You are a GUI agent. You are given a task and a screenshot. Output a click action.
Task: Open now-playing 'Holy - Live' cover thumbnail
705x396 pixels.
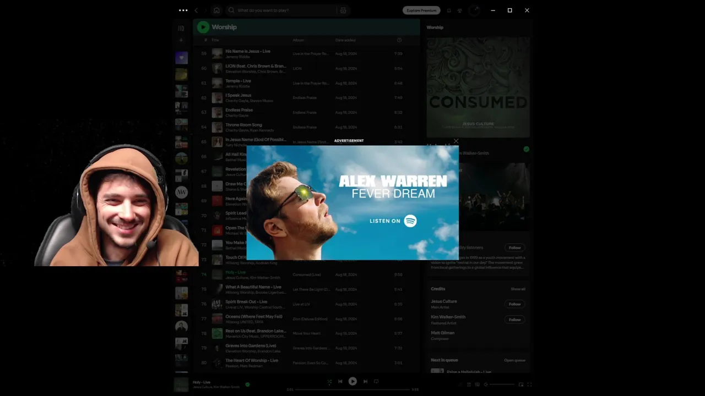pyautogui.click(x=181, y=384)
